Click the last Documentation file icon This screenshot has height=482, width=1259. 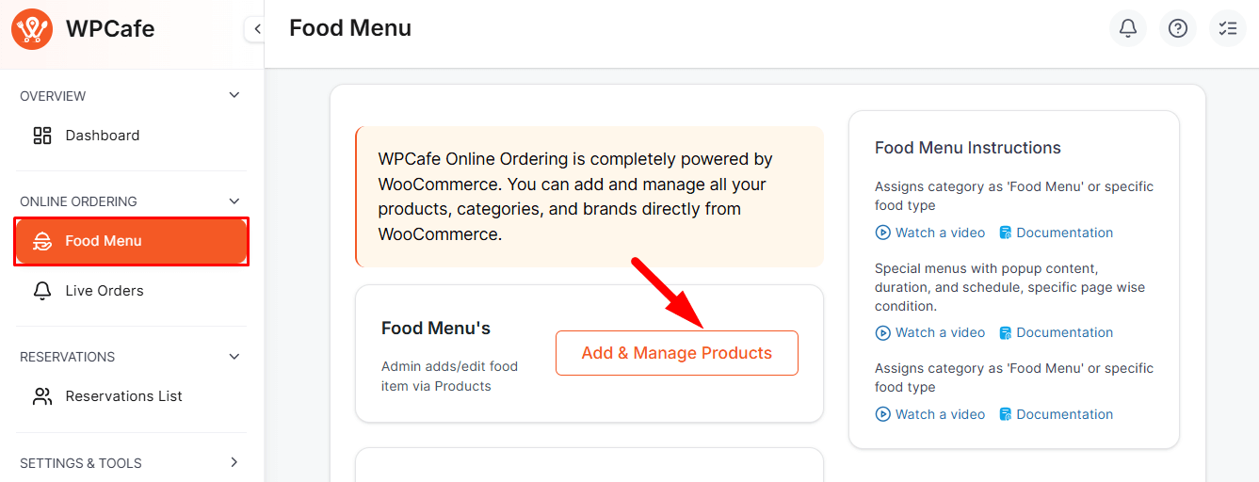click(1005, 414)
